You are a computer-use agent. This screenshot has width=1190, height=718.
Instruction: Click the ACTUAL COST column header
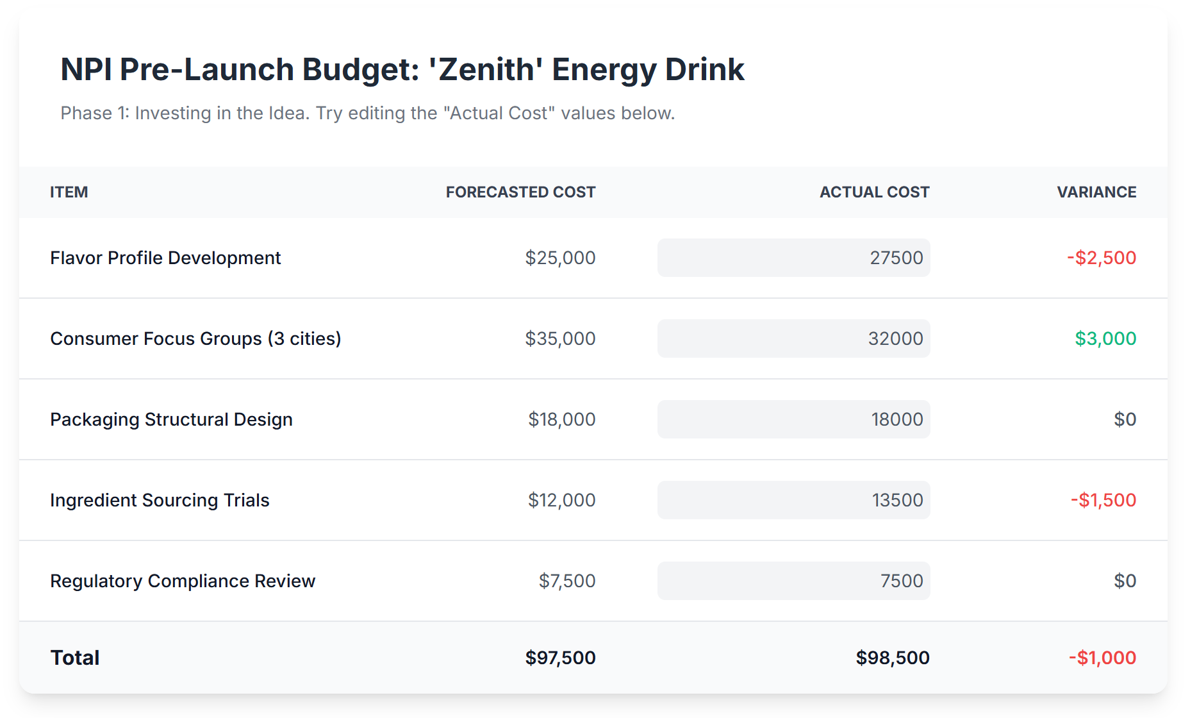pyautogui.click(x=874, y=192)
